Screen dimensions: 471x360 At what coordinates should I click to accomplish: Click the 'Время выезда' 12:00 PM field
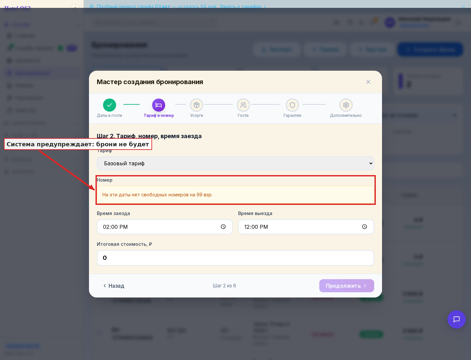pyautogui.click(x=306, y=227)
